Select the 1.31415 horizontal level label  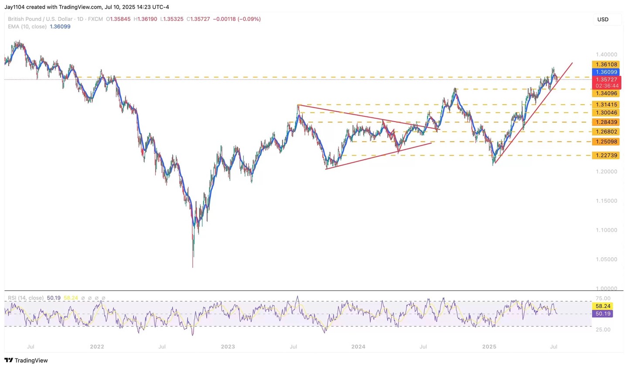point(606,105)
